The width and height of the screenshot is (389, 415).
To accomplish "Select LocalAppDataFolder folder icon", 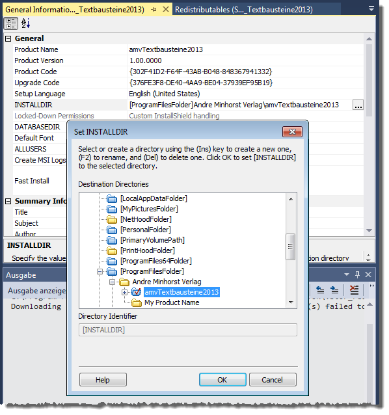I will (x=112, y=199).
